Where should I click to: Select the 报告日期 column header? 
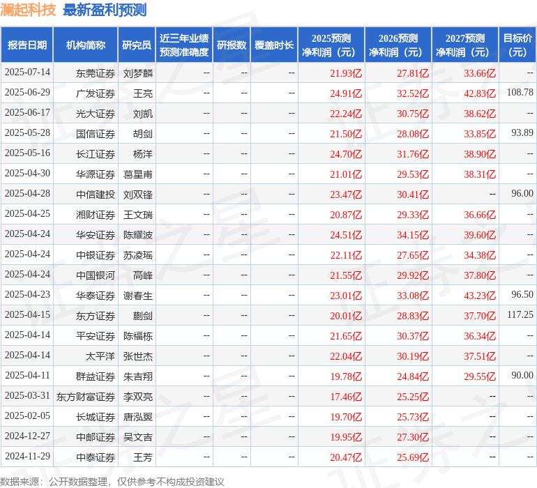(x=27, y=45)
